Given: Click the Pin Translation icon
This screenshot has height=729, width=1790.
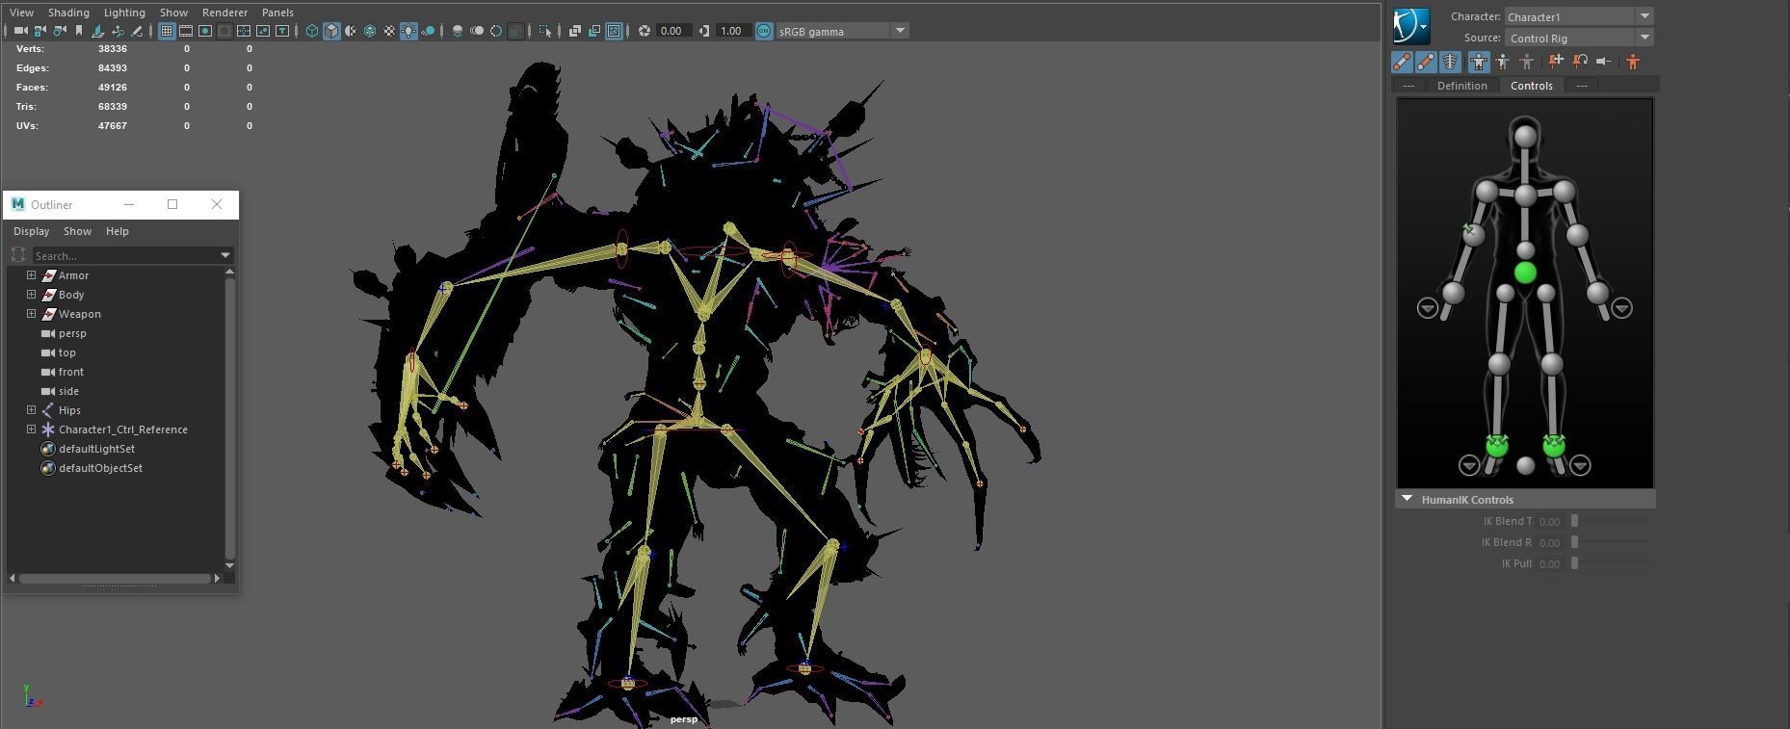Looking at the screenshot, I should tap(1556, 62).
